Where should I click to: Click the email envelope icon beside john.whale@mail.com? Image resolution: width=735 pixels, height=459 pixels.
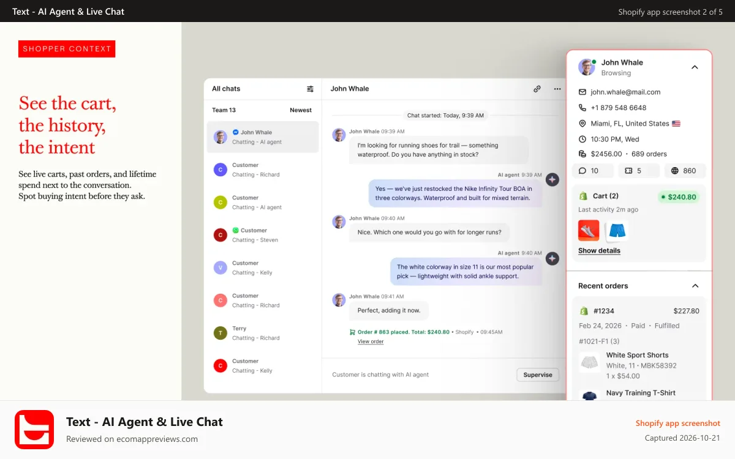(x=582, y=92)
